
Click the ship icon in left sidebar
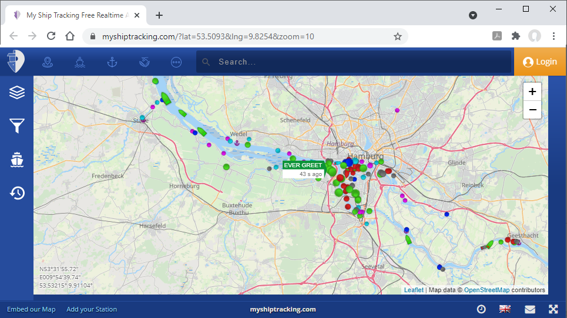pos(17,159)
